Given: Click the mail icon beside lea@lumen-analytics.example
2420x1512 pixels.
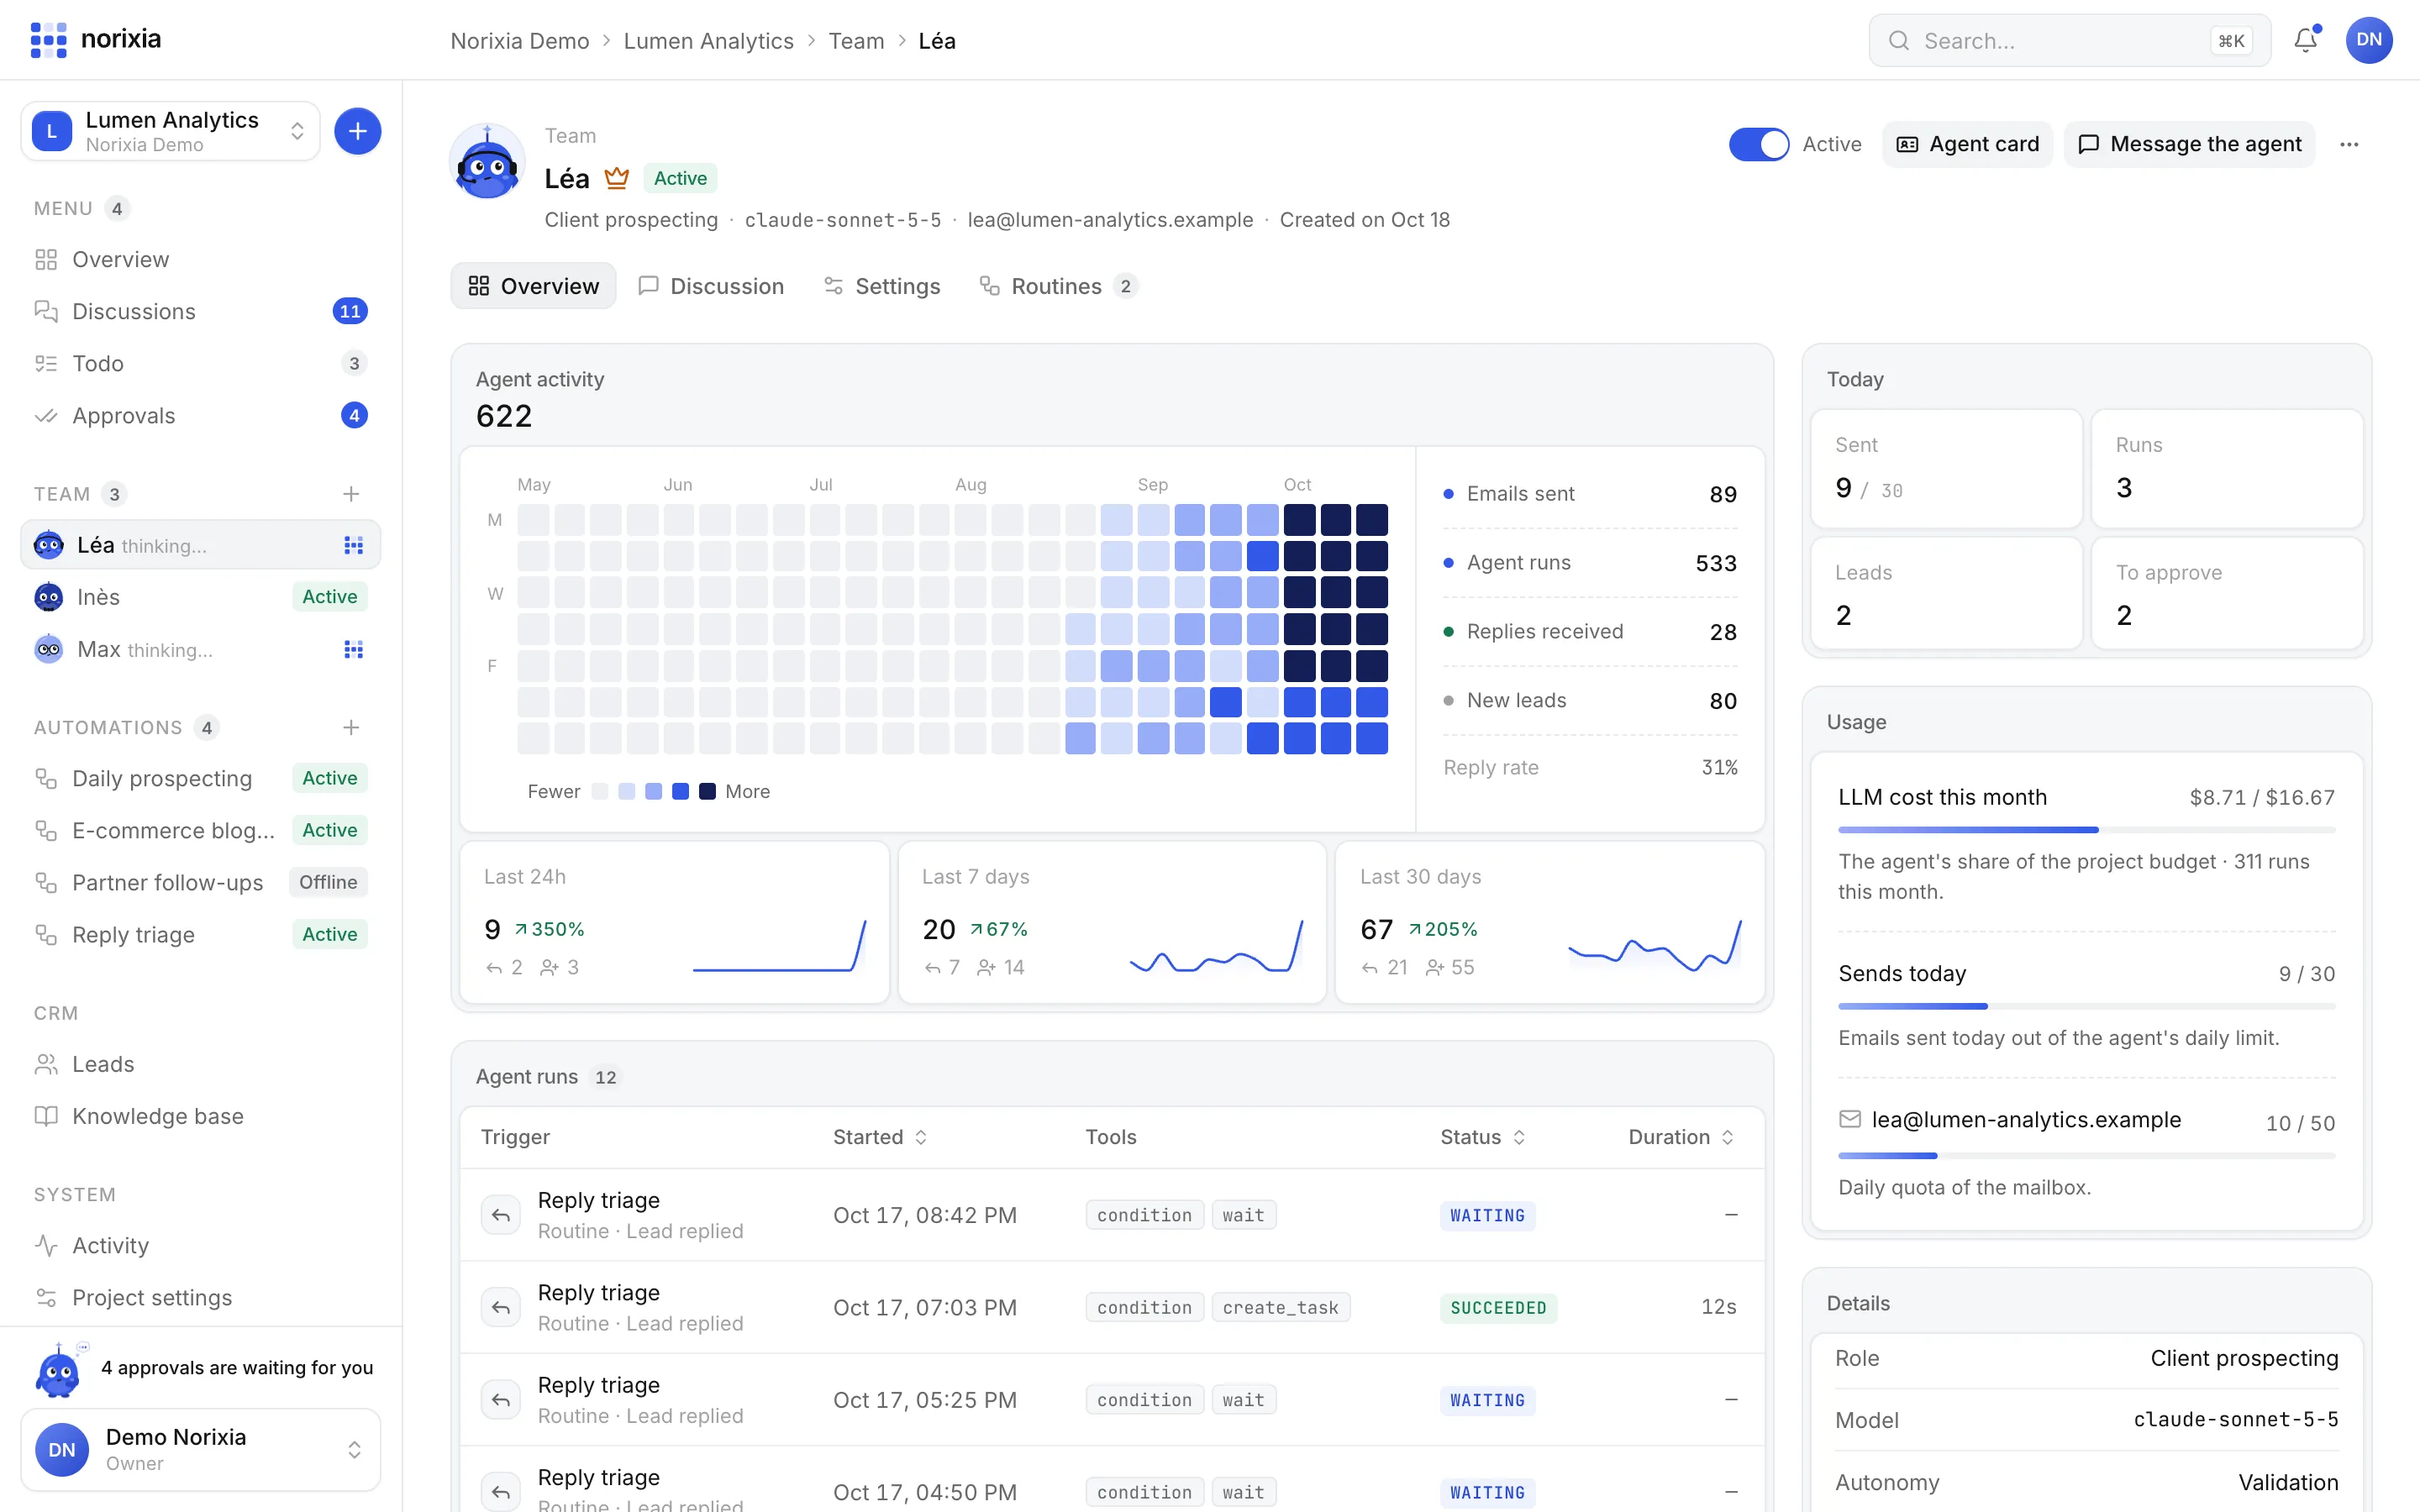Looking at the screenshot, I should point(1850,1119).
